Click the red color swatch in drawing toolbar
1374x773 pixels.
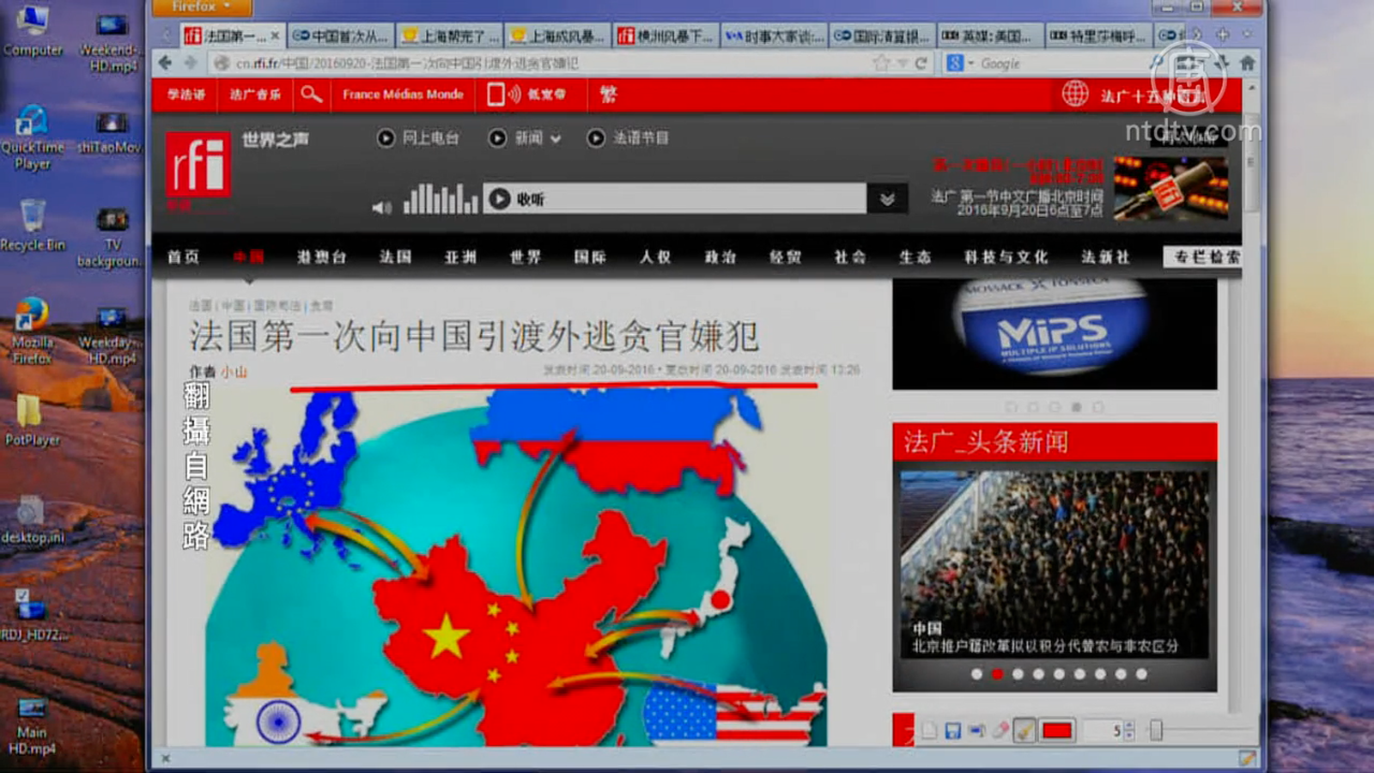1056,730
